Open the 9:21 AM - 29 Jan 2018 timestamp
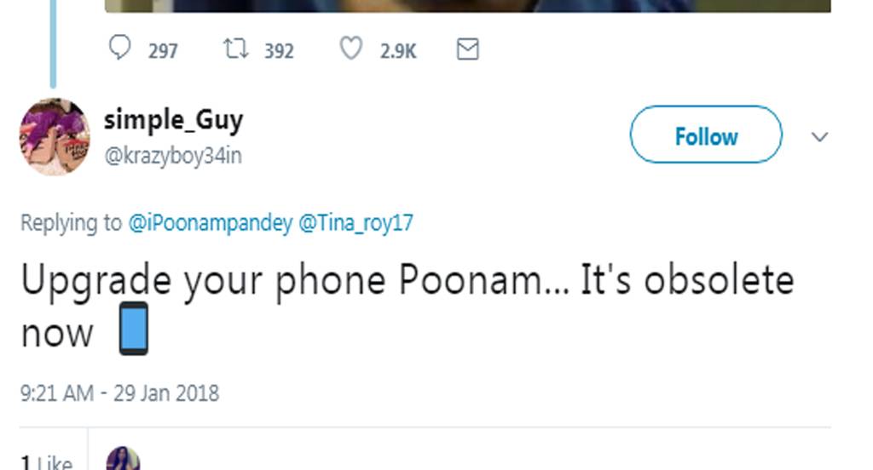 [119, 393]
